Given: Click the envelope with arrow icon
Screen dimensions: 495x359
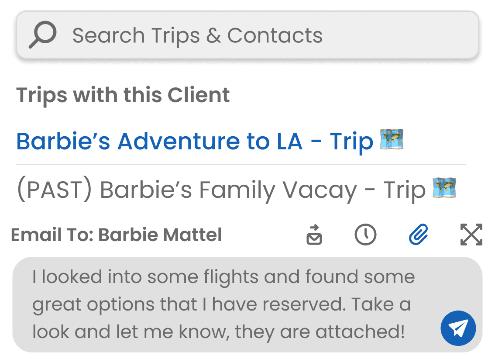Looking at the screenshot, I should click(314, 235).
